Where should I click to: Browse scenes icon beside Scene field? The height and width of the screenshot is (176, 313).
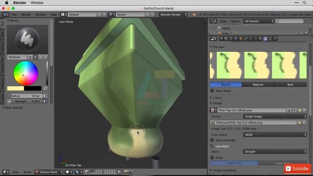[x=112, y=14]
